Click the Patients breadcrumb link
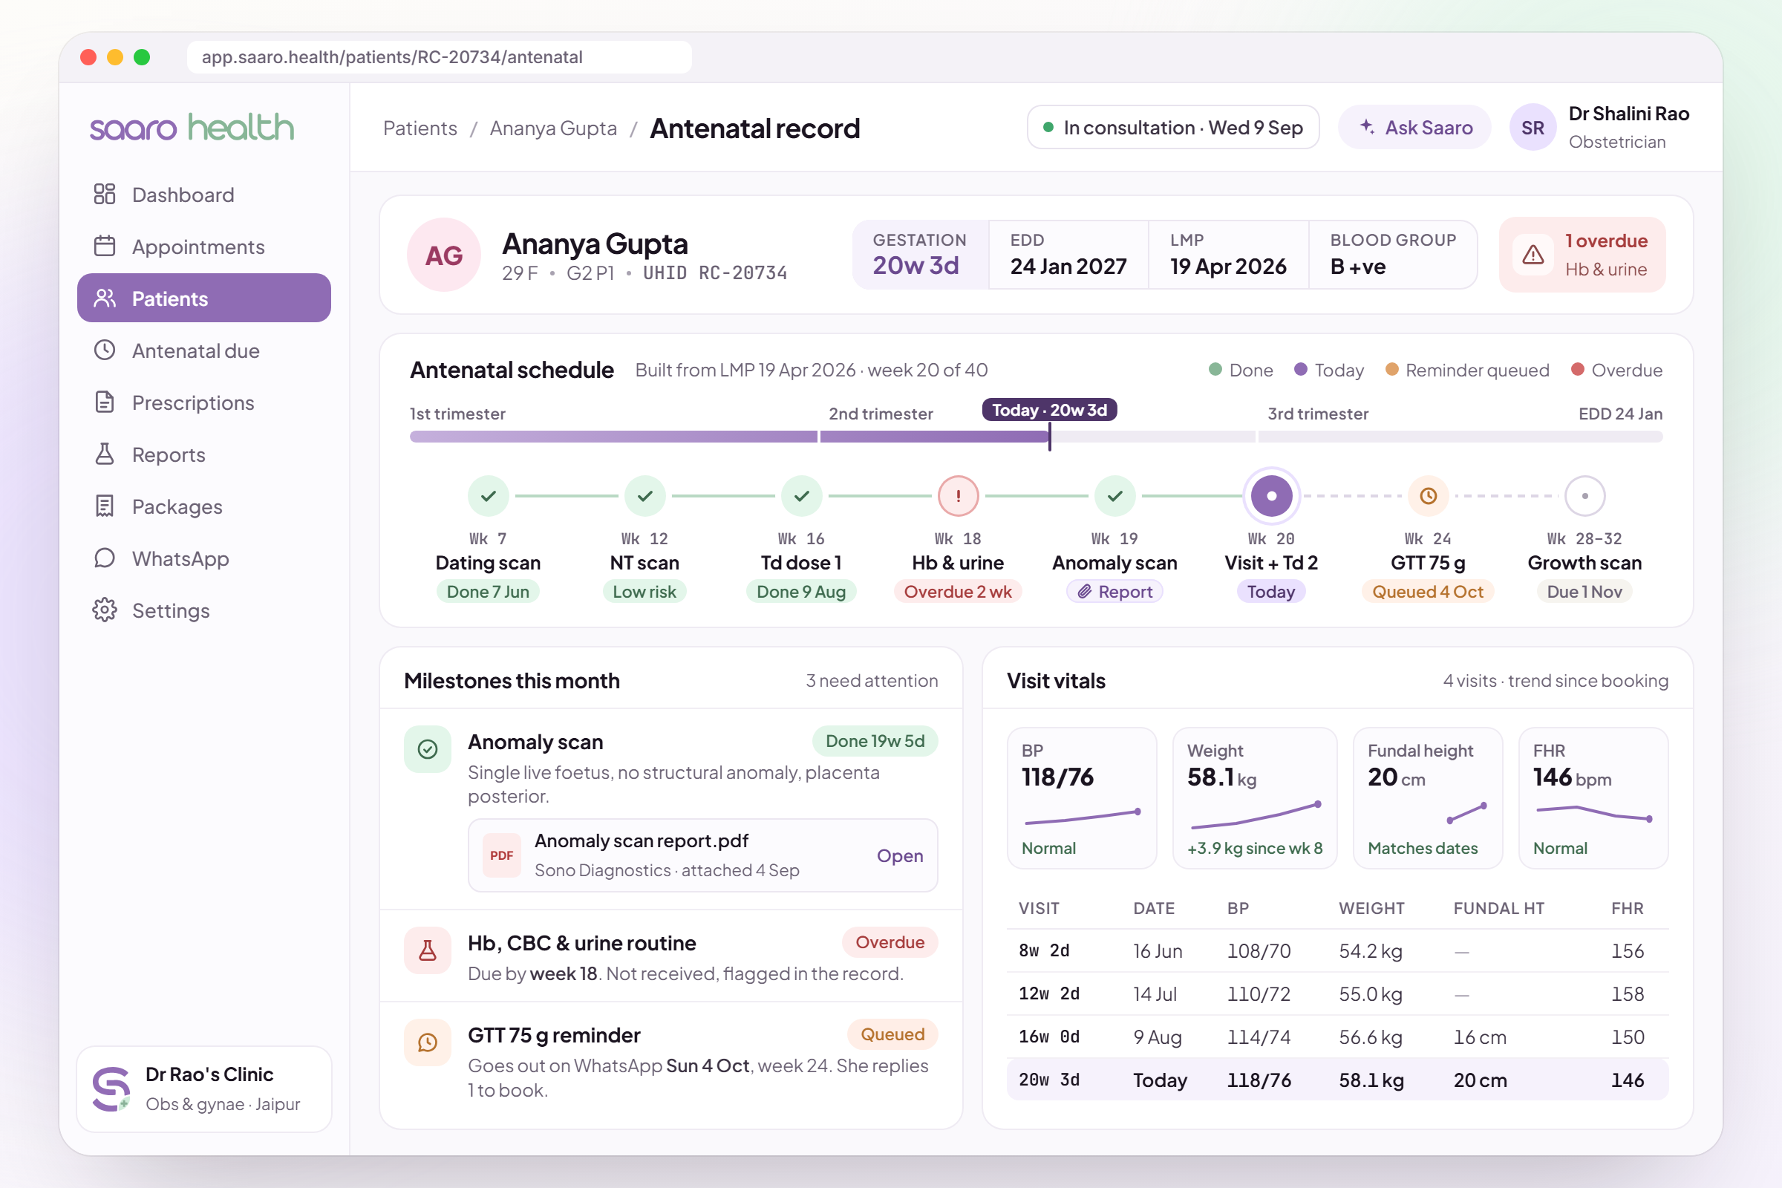 click(x=420, y=128)
